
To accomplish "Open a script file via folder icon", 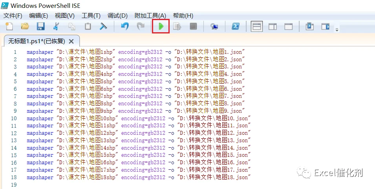I will tap(25, 26).
